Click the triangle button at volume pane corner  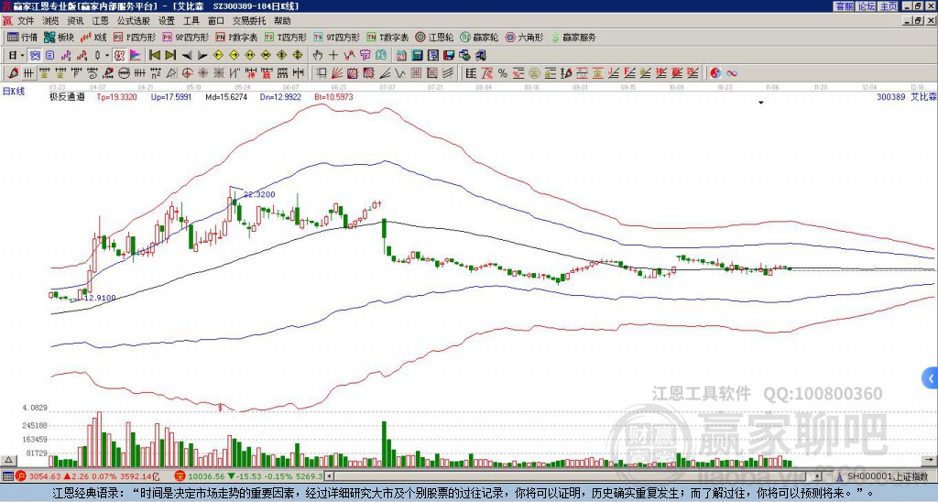(8, 460)
